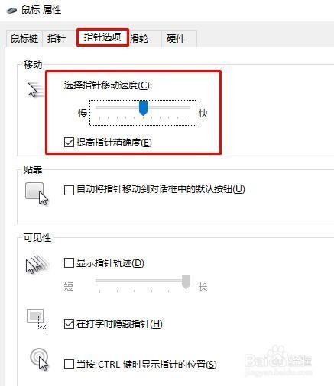Check 当按 CTRL 键时显示指针的位置 option
This screenshot has width=334, height=386.
(x=69, y=365)
